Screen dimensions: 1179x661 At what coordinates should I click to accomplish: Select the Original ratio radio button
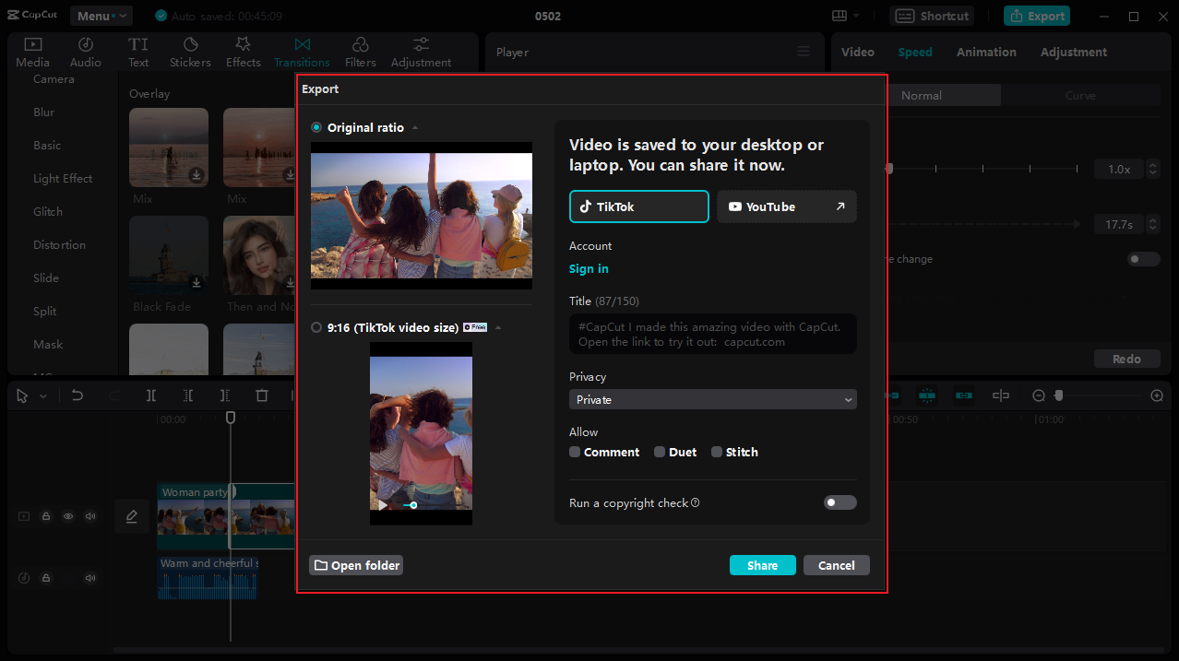pos(316,127)
